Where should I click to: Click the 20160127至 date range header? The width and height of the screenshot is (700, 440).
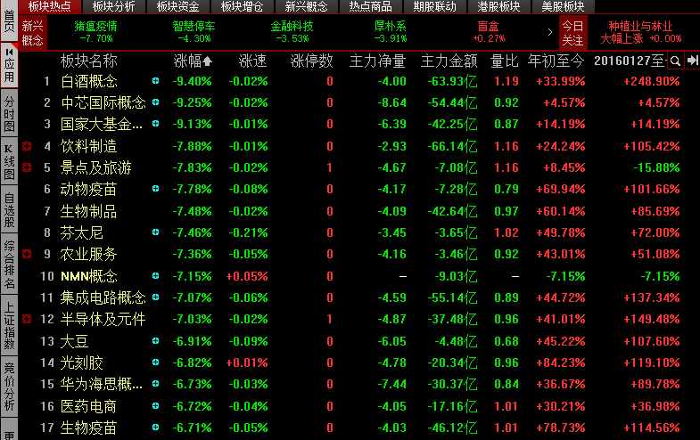coord(630,61)
